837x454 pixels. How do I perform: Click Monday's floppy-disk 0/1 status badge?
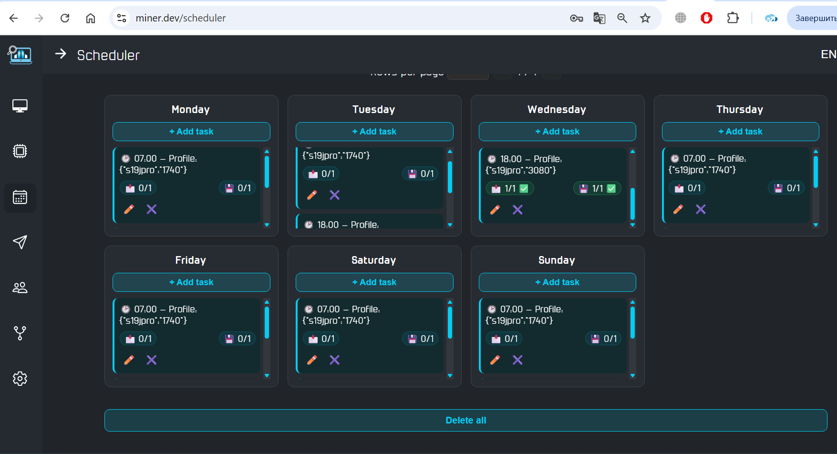click(x=238, y=188)
